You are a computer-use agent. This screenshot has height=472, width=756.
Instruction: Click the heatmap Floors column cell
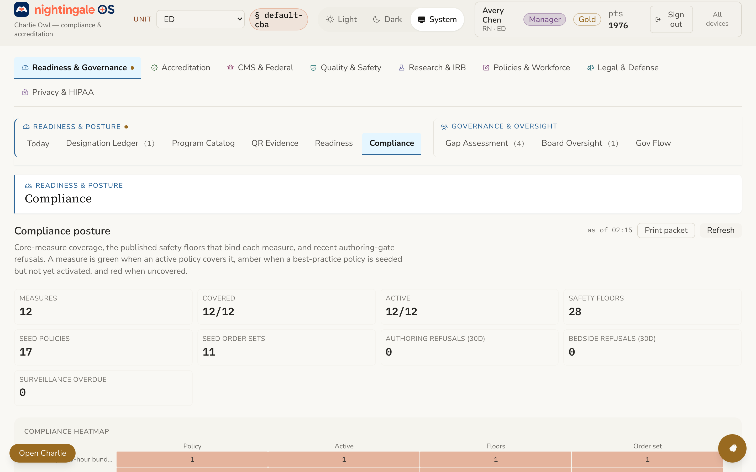496,459
